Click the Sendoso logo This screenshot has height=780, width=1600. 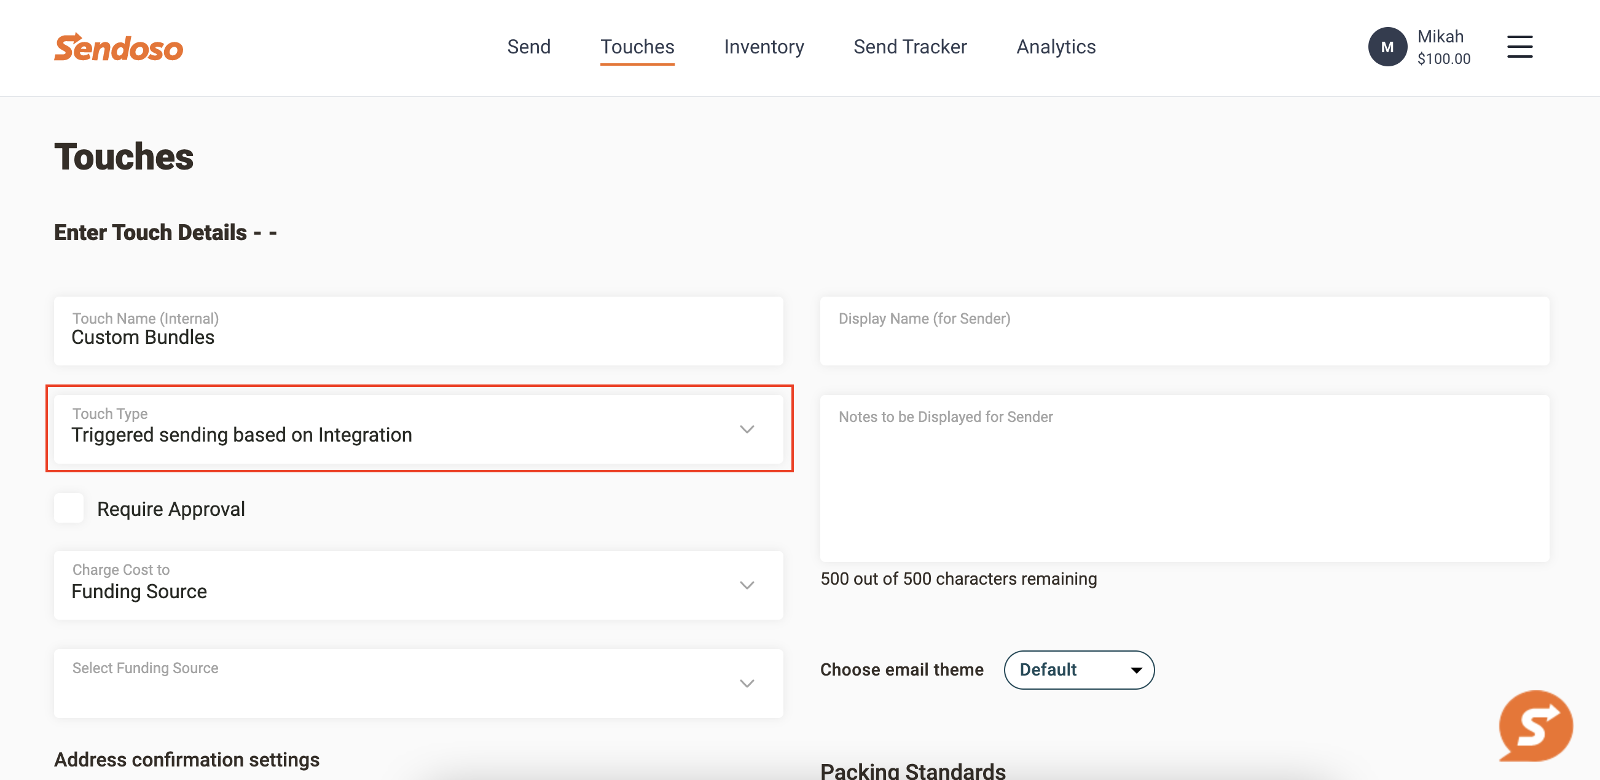pyautogui.click(x=119, y=48)
